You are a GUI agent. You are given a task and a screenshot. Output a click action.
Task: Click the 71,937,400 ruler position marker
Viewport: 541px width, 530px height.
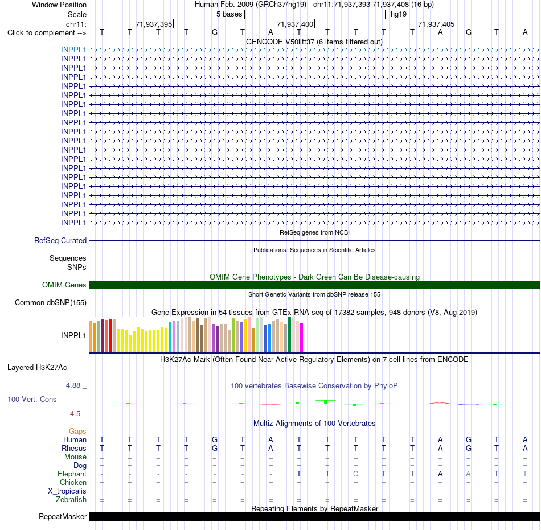296,24
